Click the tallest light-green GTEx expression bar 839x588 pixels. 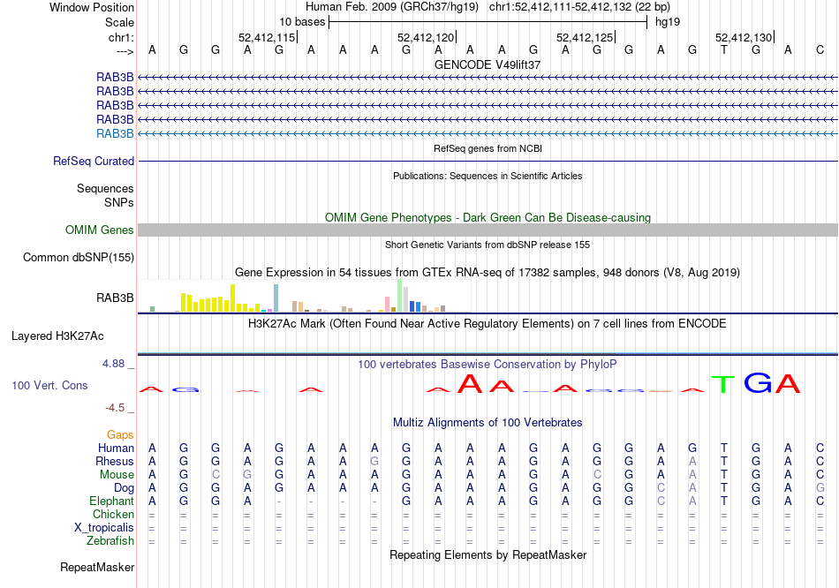click(400, 296)
